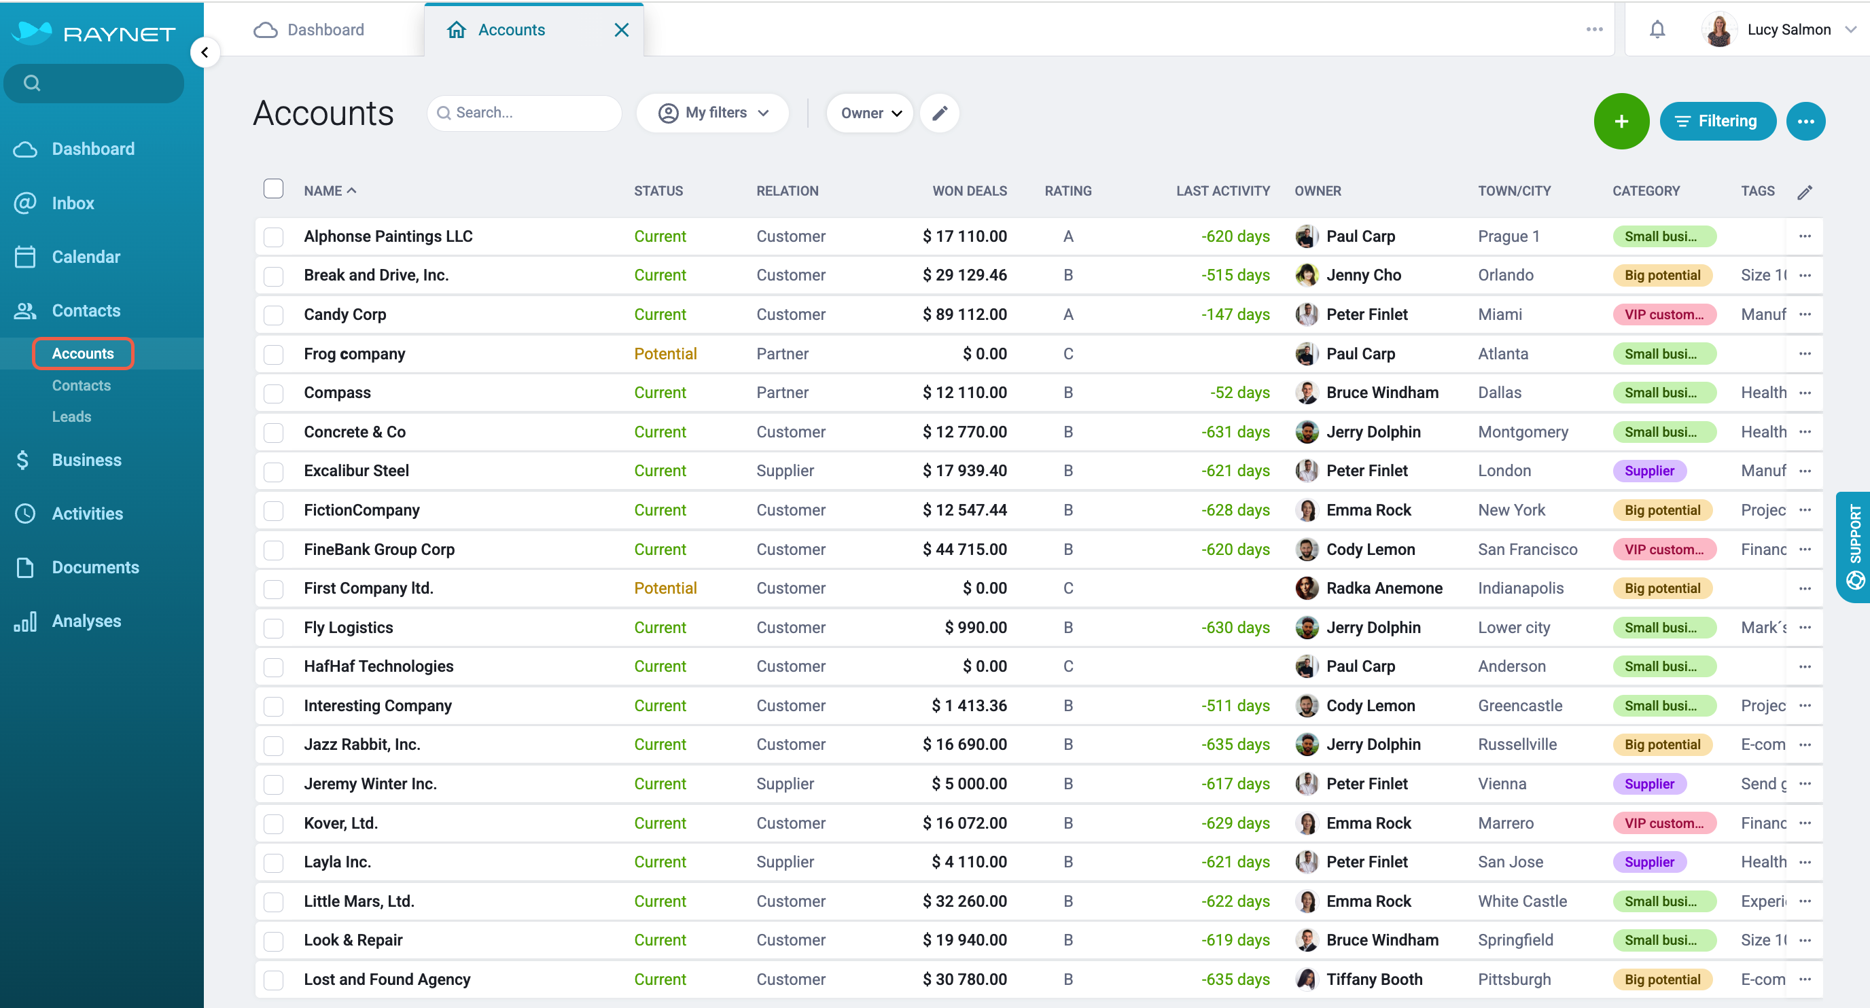Open the Excalibur Steel account link
Viewport: 1870px width, 1008px height.
[x=357, y=471]
